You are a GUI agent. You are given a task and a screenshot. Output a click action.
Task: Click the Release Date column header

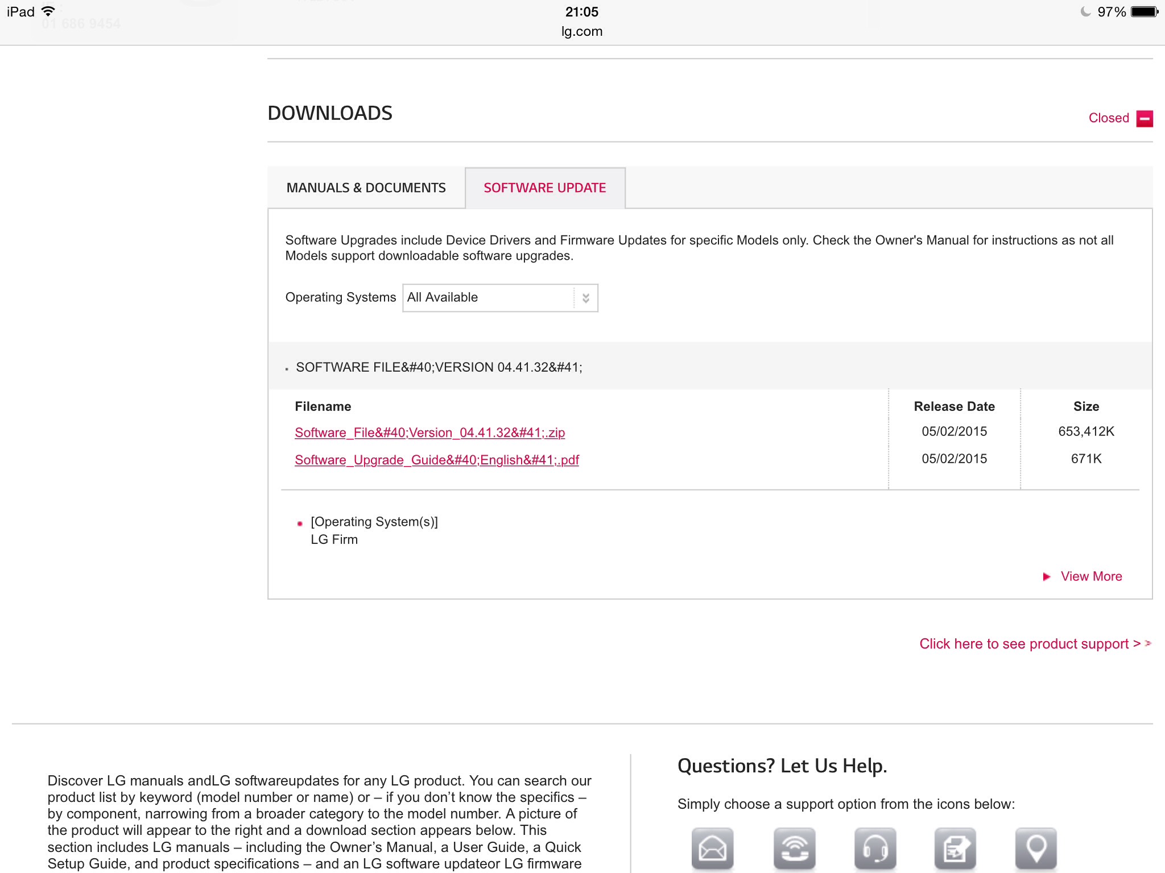(x=954, y=407)
